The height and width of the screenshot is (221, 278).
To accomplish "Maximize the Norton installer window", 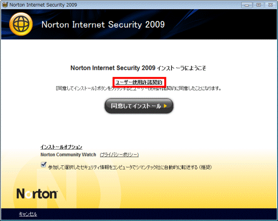I will [x=259, y=5].
